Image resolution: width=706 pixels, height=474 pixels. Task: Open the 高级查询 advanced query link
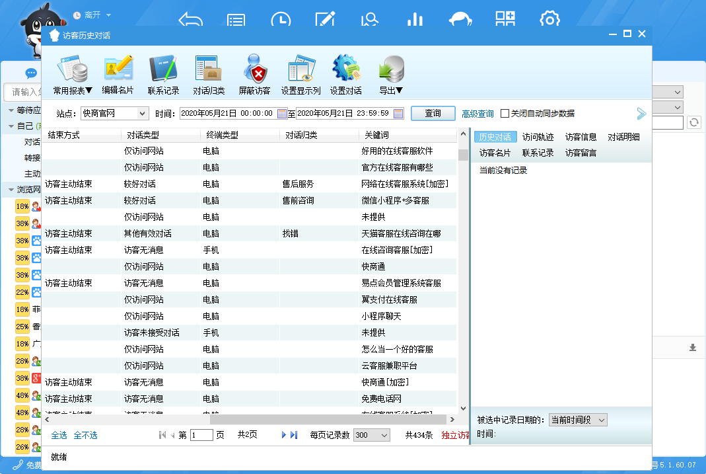coord(477,114)
